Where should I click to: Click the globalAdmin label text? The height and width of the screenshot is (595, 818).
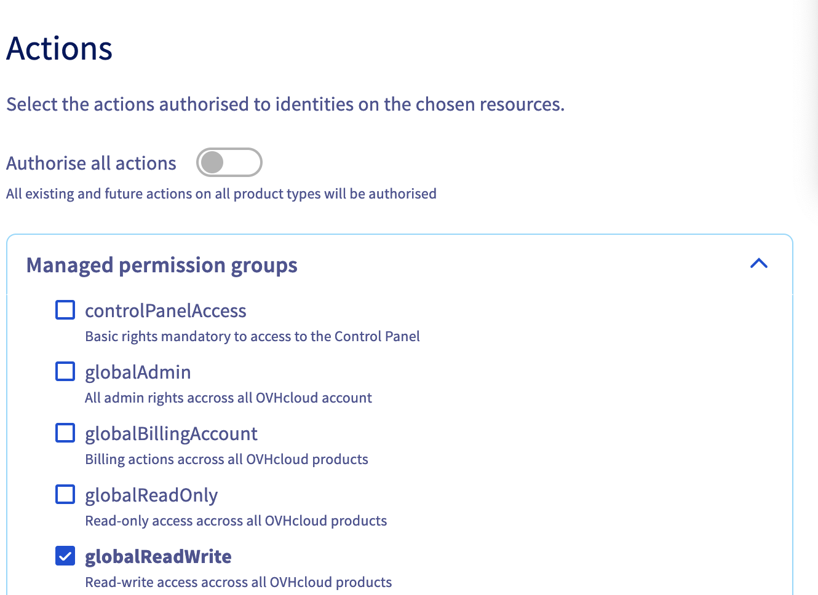pos(138,372)
